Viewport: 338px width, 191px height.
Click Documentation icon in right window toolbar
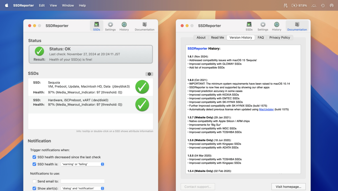click(297, 26)
